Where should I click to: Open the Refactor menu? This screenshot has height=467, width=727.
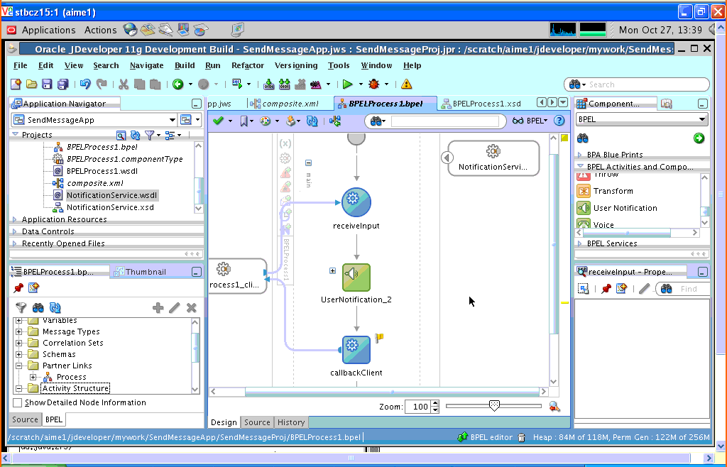point(248,66)
